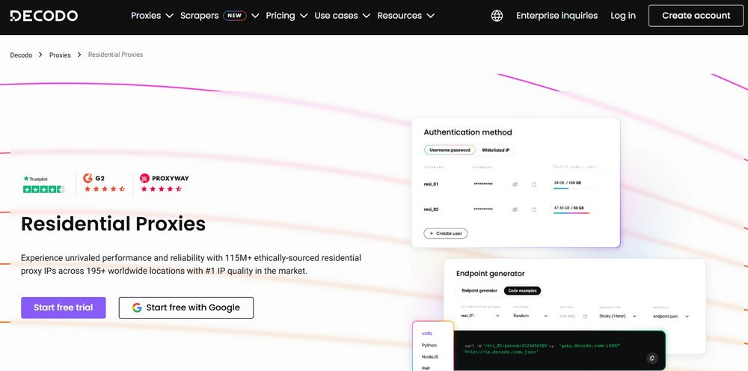
Task: Click the resi_02 username text
Action: [x=431, y=209]
